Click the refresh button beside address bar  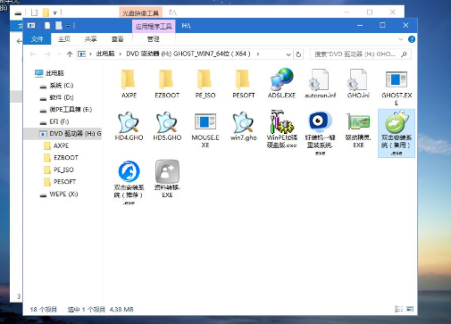[x=298, y=54]
